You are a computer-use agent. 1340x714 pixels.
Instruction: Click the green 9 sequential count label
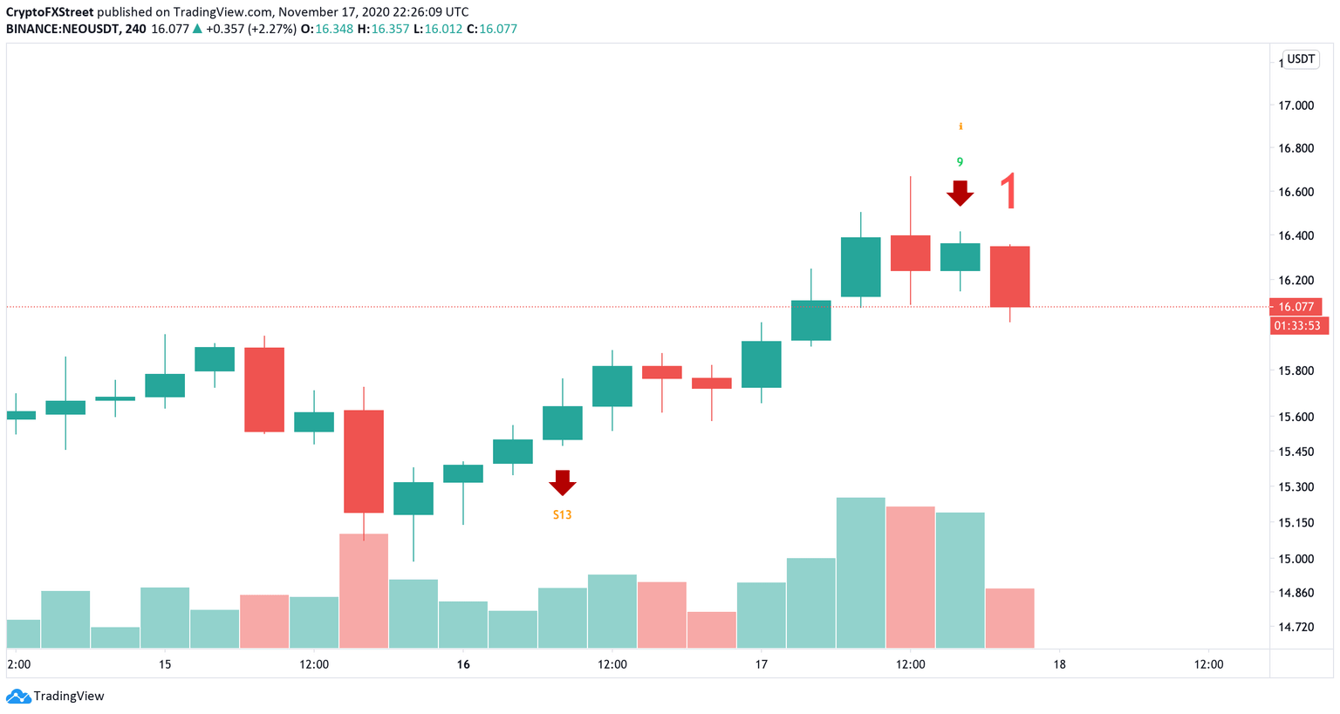point(960,162)
